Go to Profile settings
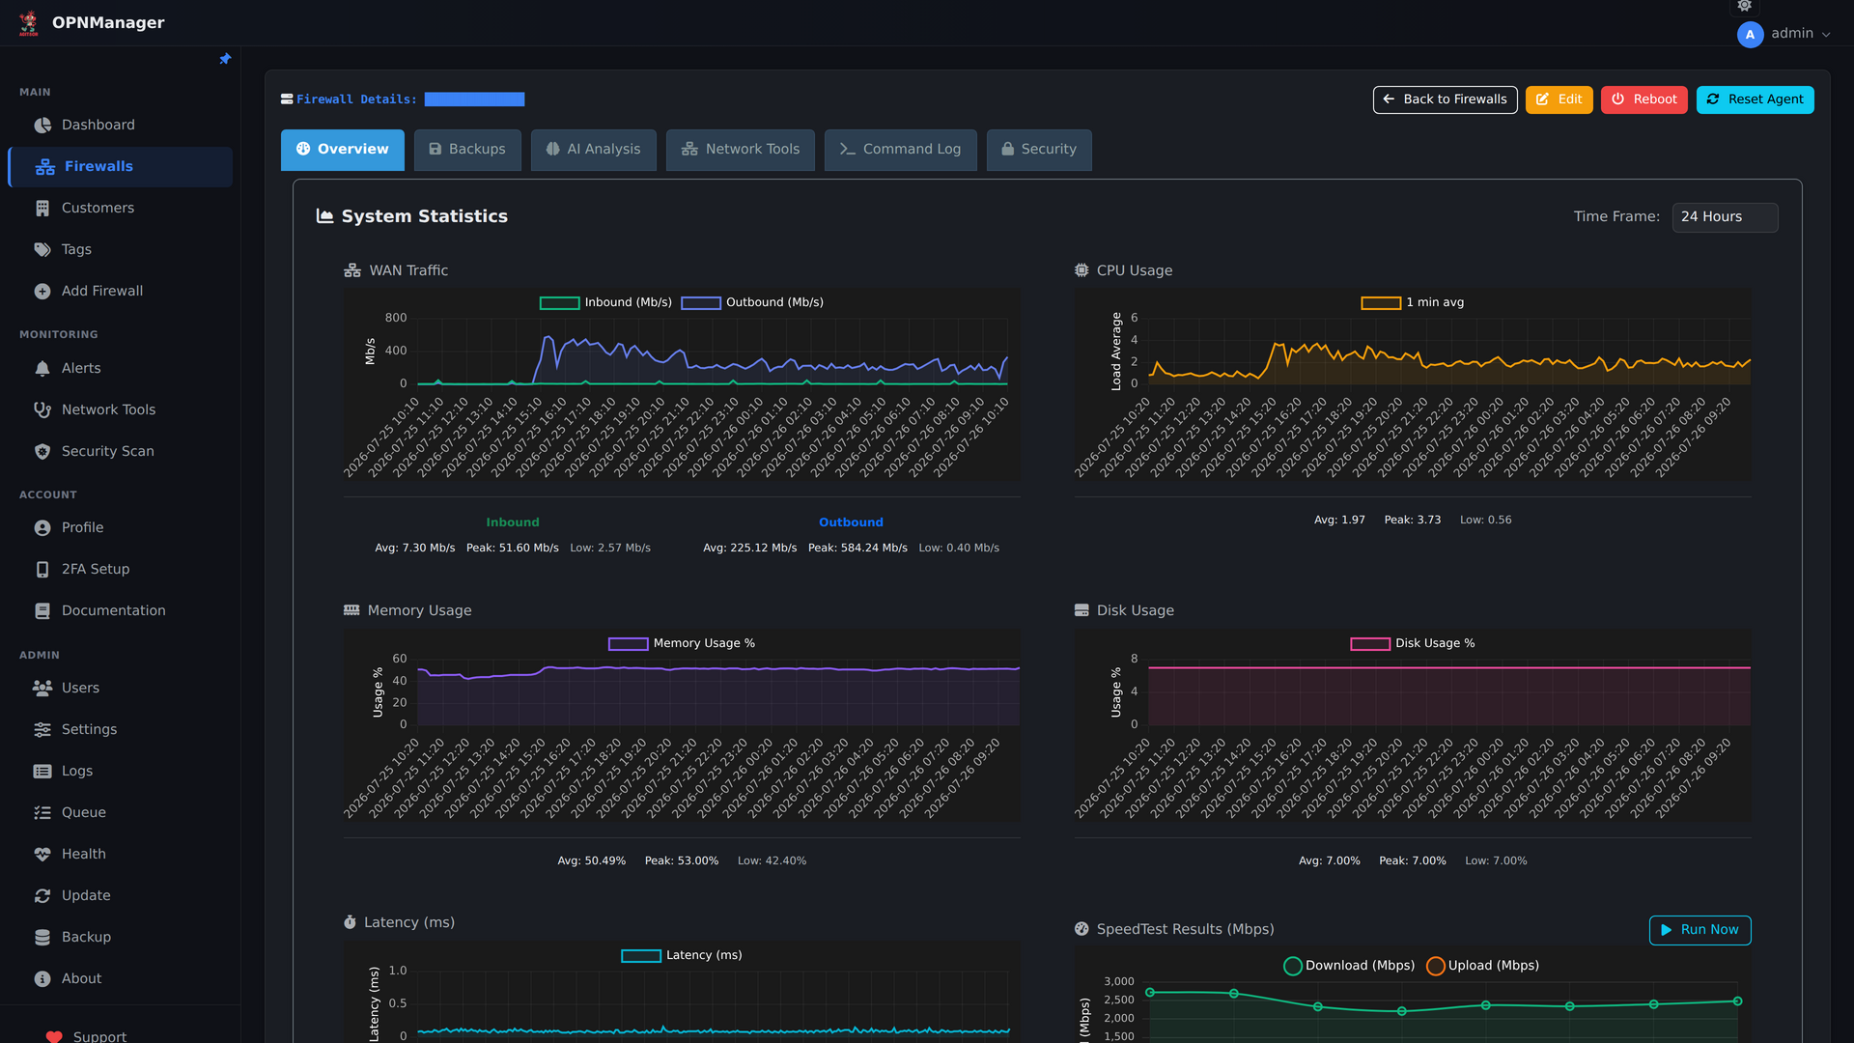1854x1043 pixels. pyautogui.click(x=120, y=527)
